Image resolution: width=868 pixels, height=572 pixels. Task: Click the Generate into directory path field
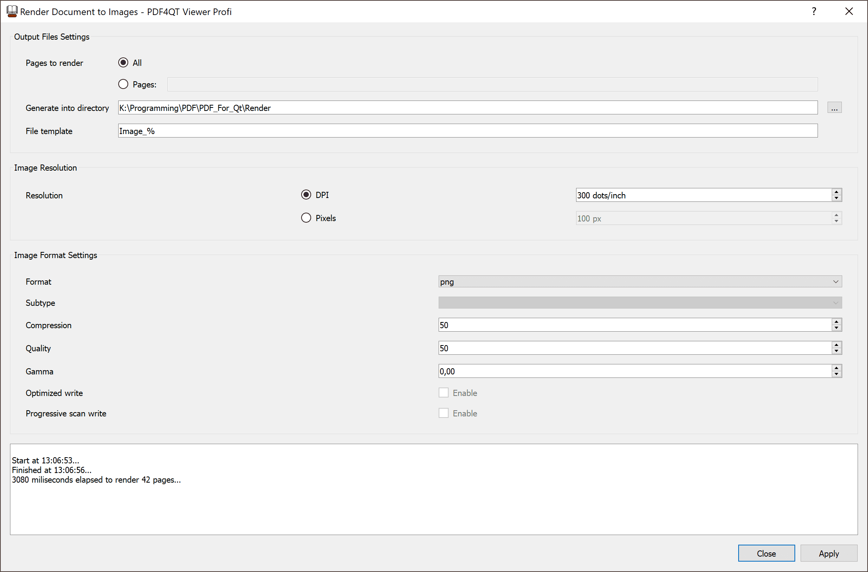tap(468, 108)
